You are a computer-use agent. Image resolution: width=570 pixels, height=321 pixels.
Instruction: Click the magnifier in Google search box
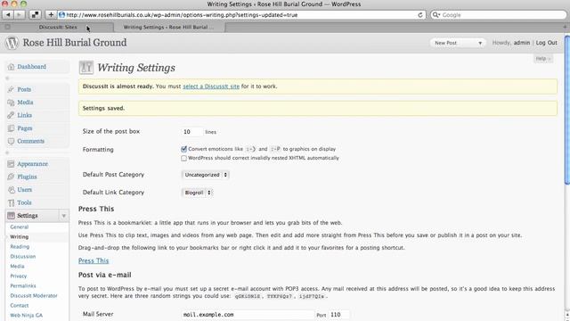pos(436,15)
